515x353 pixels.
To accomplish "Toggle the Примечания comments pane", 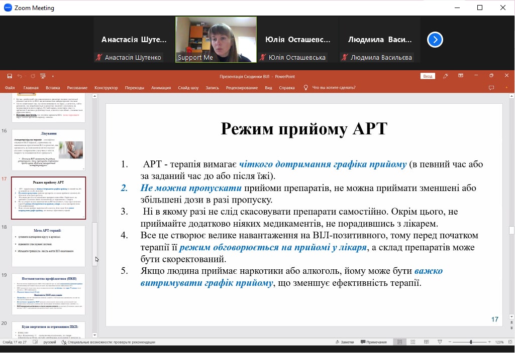I will coord(373,342).
